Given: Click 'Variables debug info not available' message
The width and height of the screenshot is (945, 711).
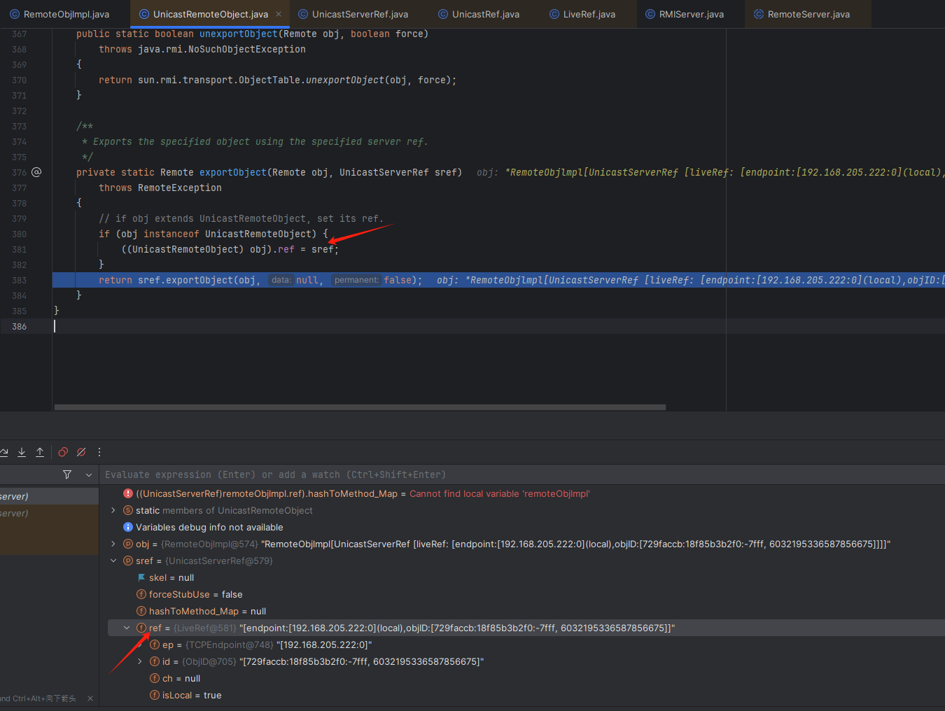Looking at the screenshot, I should (209, 527).
